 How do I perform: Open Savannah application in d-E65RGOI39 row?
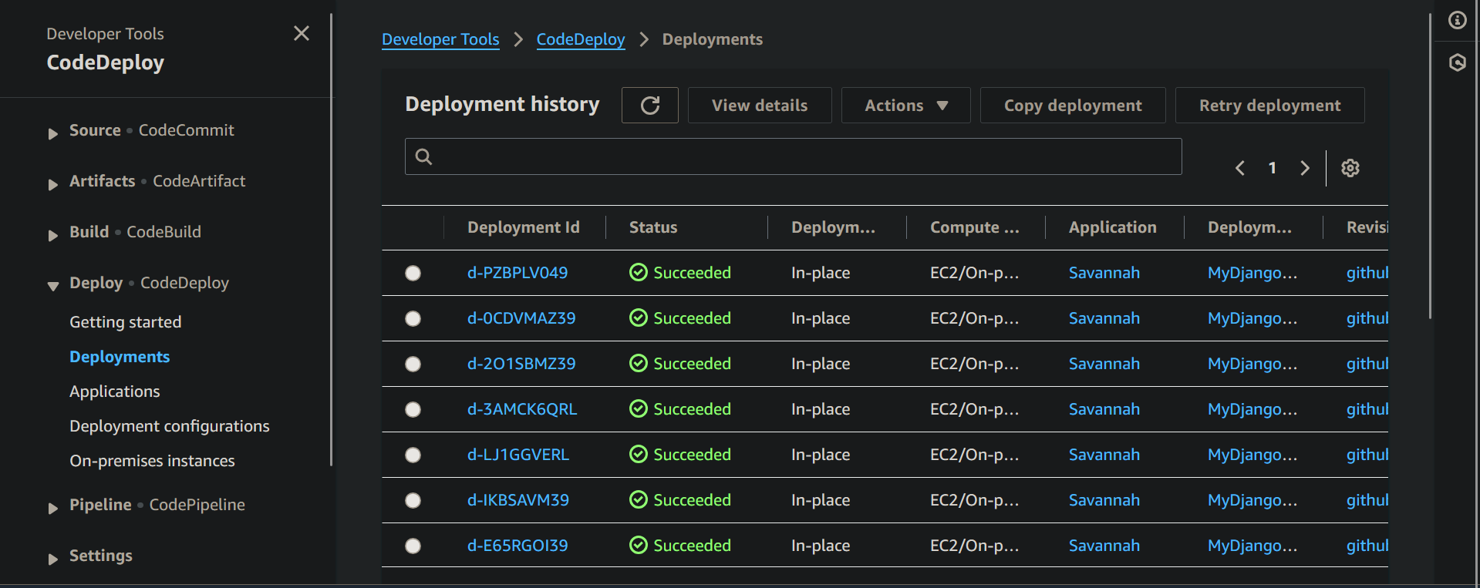[1104, 546]
